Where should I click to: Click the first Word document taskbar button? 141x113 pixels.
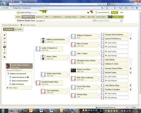44,111
